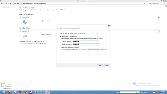Click the BitLocker icon in dialog title
This screenshot has height=94, width=167.
point(60,29)
